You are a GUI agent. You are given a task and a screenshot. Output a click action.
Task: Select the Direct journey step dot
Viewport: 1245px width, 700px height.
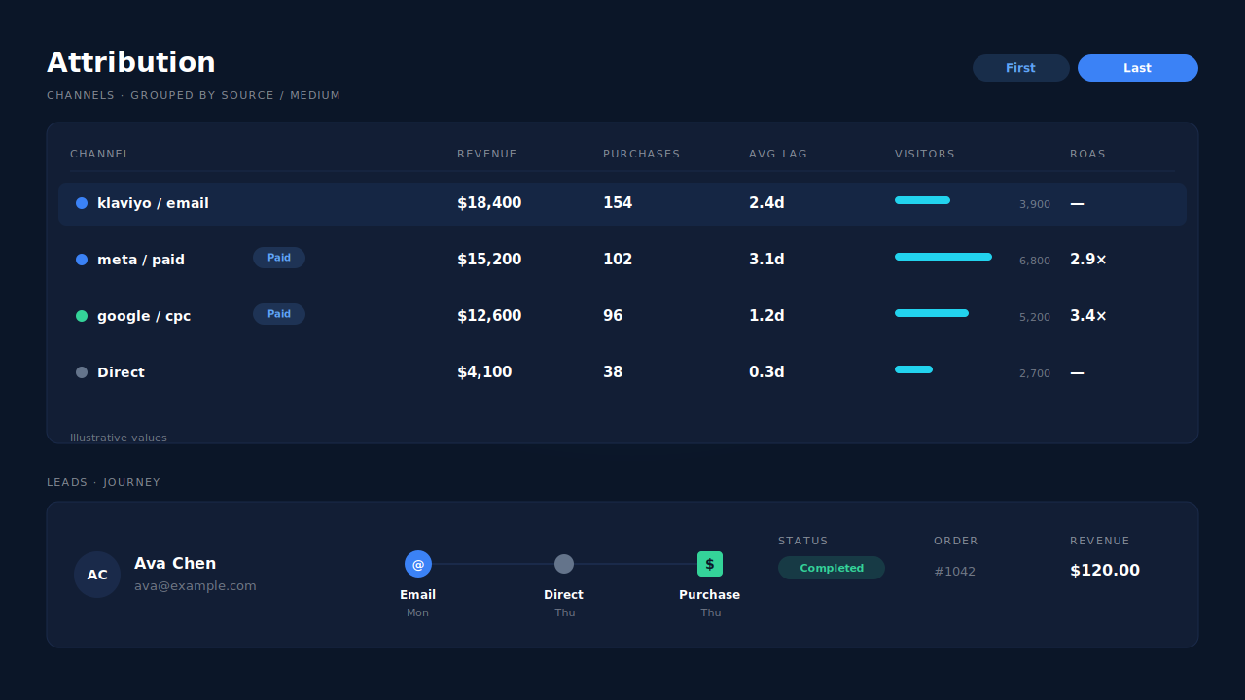click(x=564, y=564)
